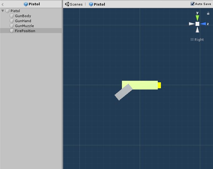Click the GunMuzzle cube icon
The height and width of the screenshot is (169, 213).
pos(12,26)
